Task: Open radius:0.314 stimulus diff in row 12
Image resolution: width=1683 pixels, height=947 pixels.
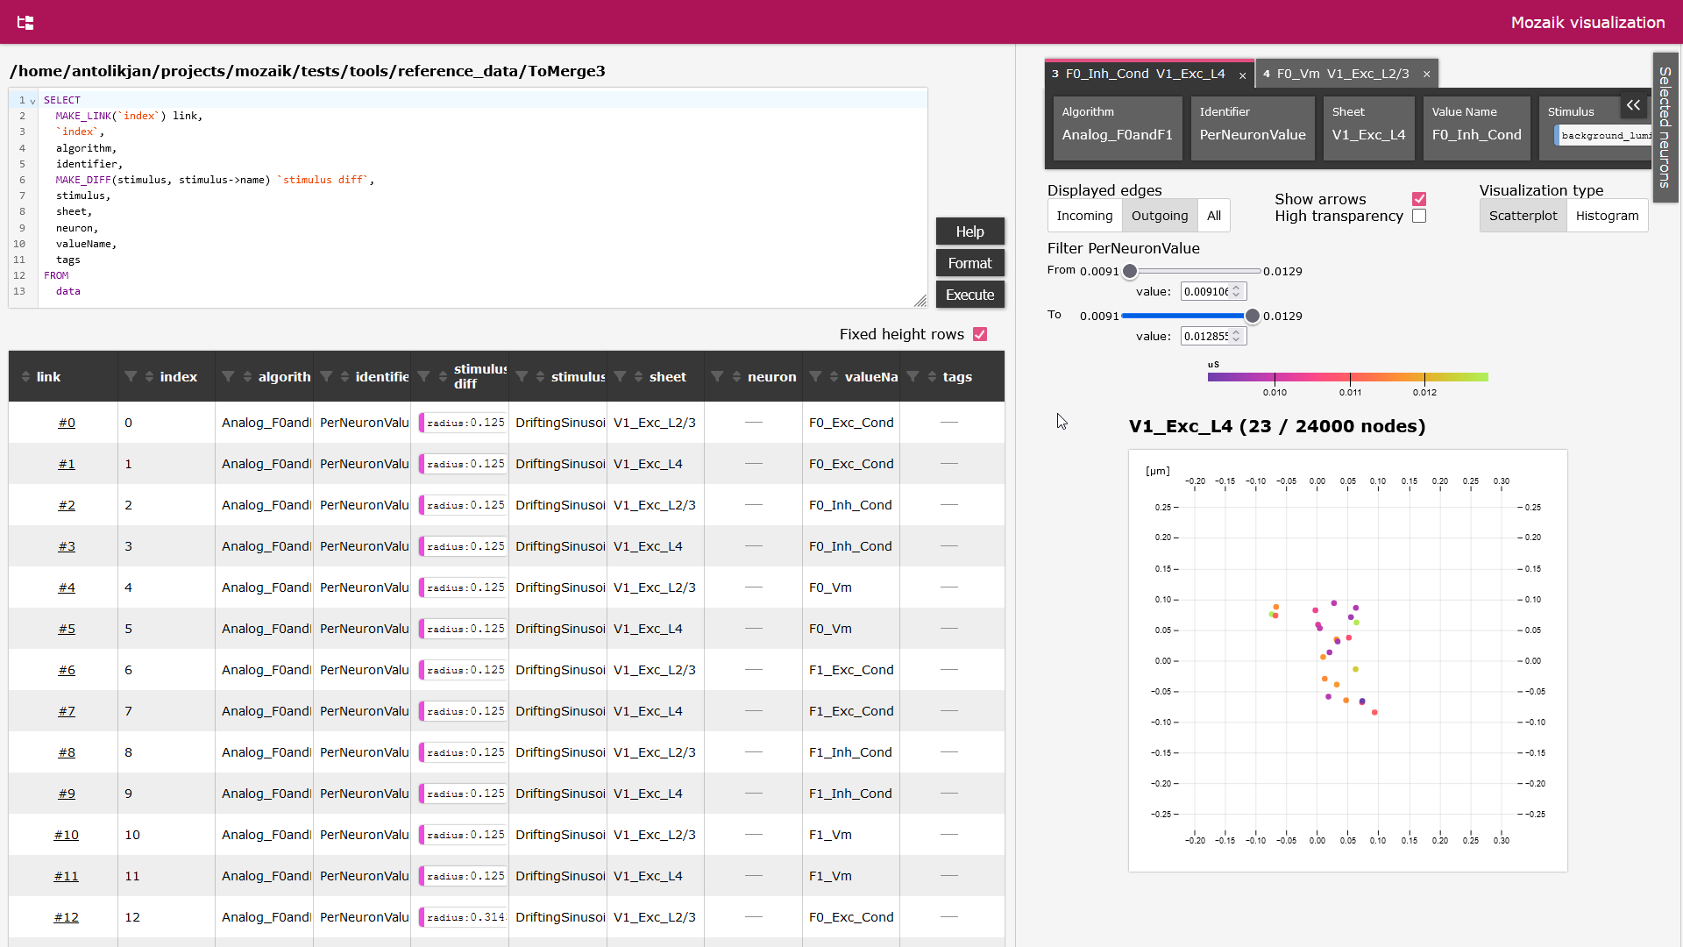Action: pyautogui.click(x=463, y=917)
